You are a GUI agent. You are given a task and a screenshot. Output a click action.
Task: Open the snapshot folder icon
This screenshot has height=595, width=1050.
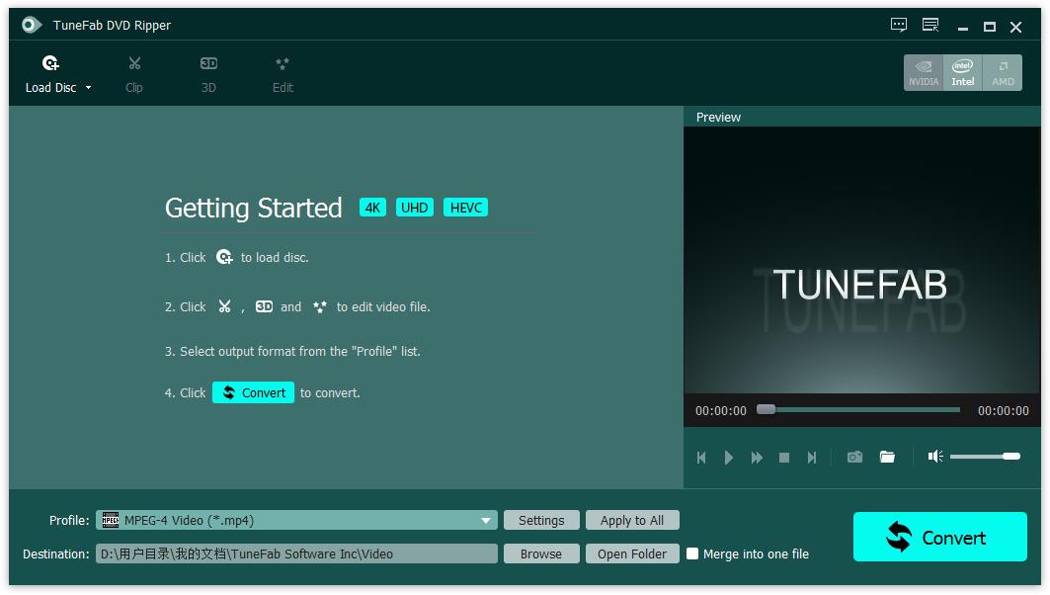tap(887, 457)
